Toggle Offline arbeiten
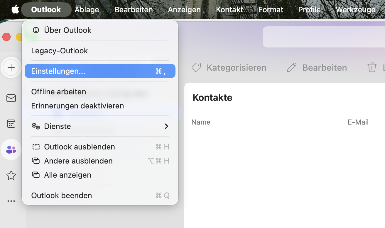 (59, 92)
